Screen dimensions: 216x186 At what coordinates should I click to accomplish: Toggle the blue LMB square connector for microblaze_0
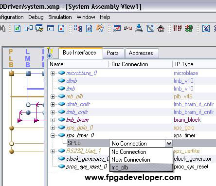28,74
